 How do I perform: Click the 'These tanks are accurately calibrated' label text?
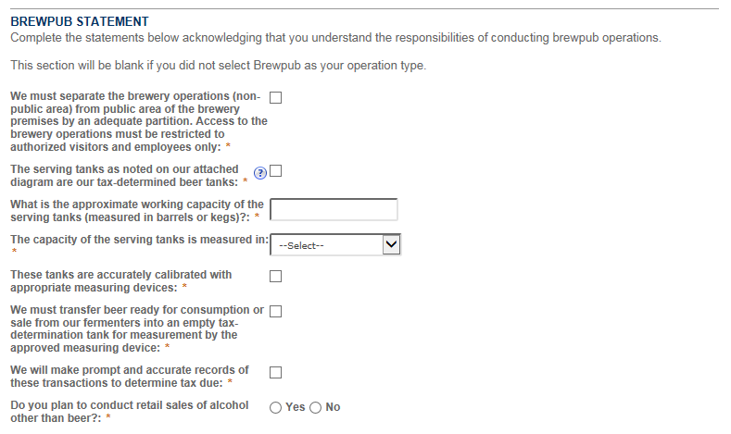pos(120,281)
